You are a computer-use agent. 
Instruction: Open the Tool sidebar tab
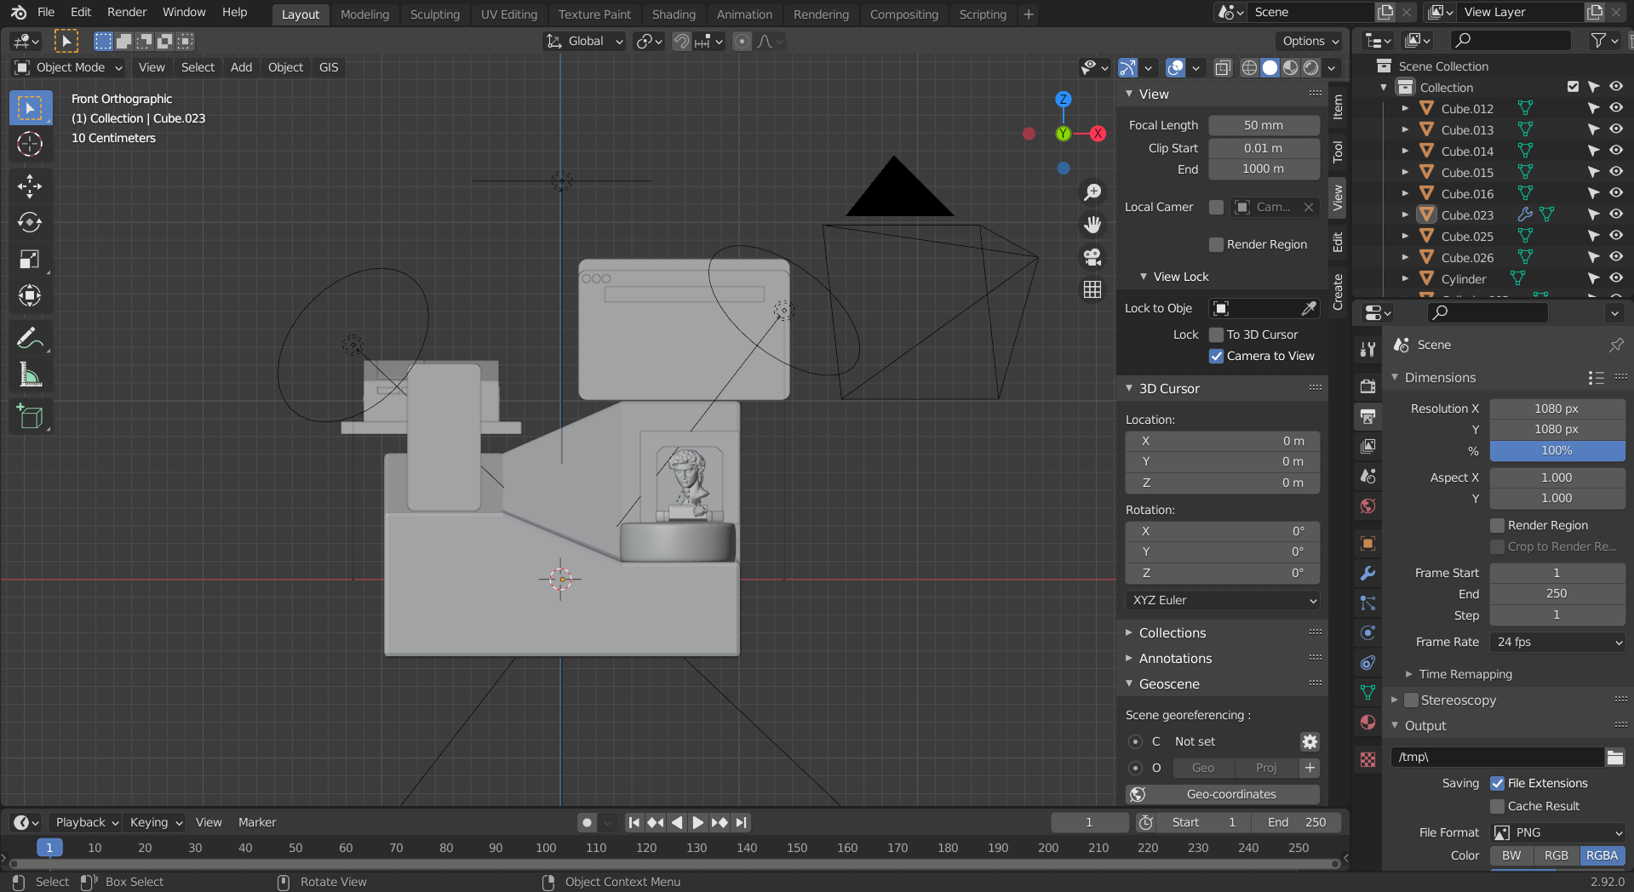pos(1338,152)
